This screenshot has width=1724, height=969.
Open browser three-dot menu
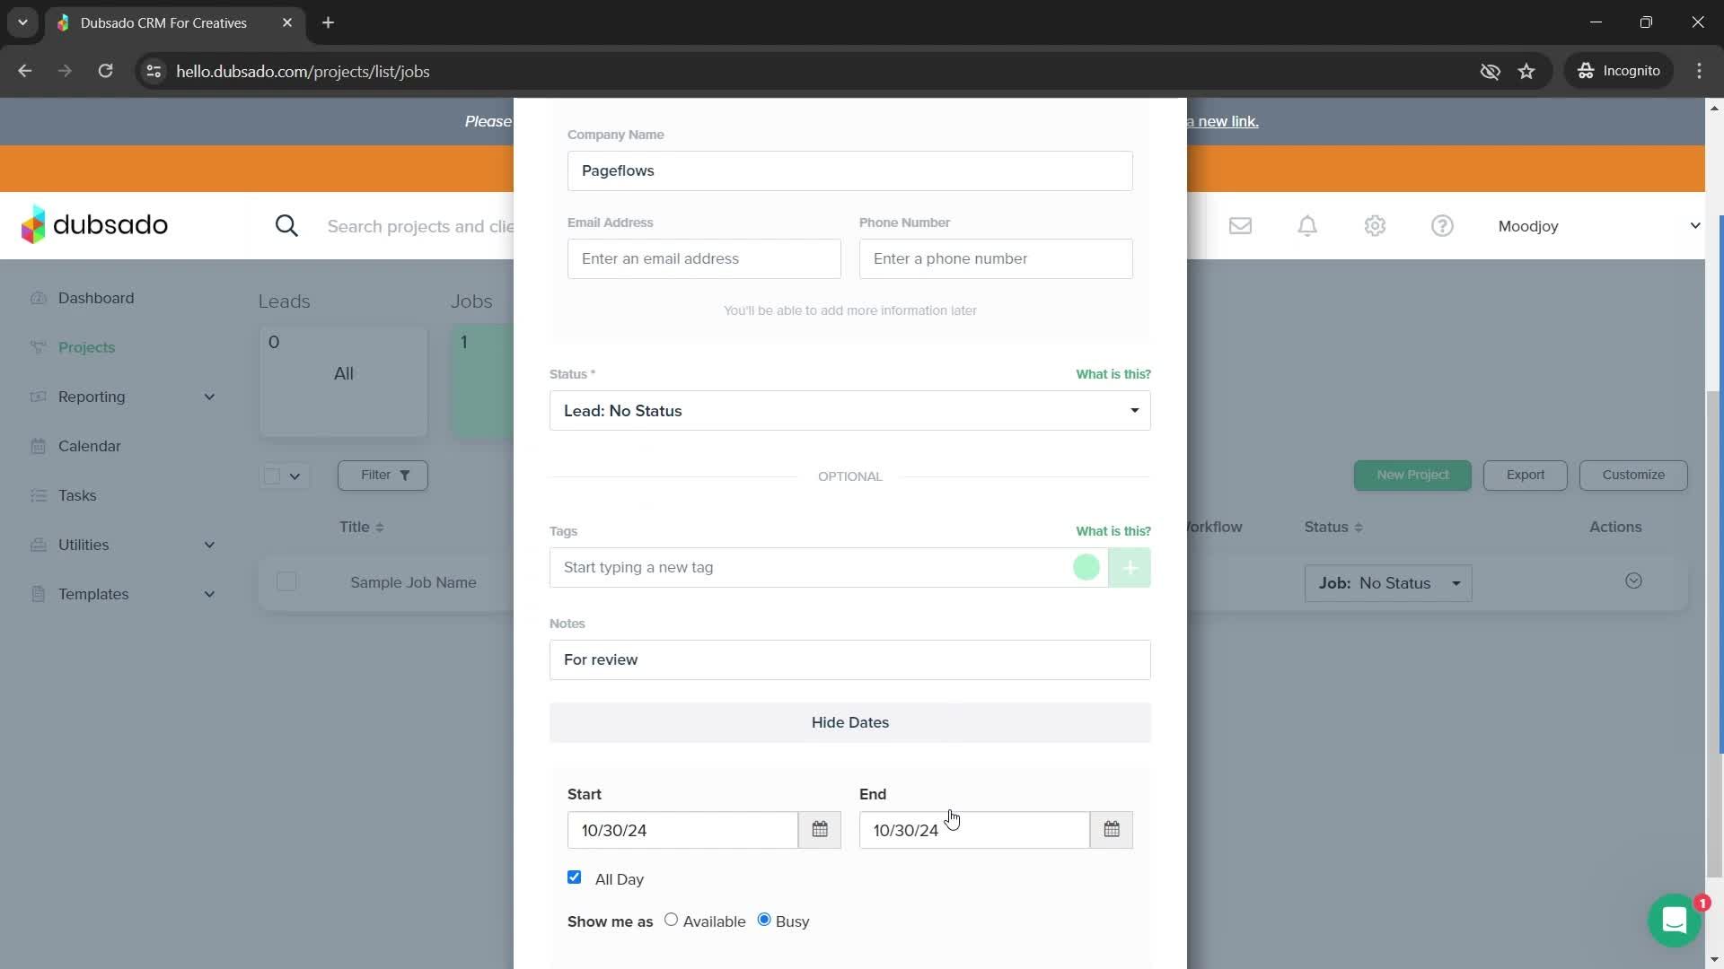1699,71
